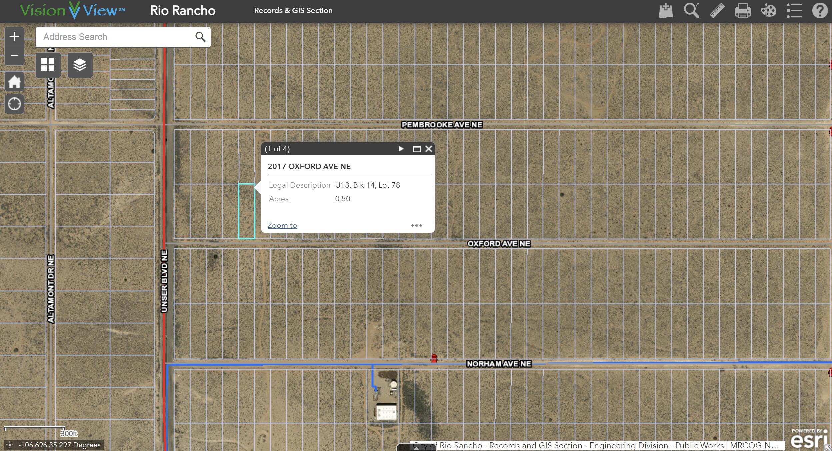Click the Home default extent button
The image size is (832, 451).
[x=14, y=81]
